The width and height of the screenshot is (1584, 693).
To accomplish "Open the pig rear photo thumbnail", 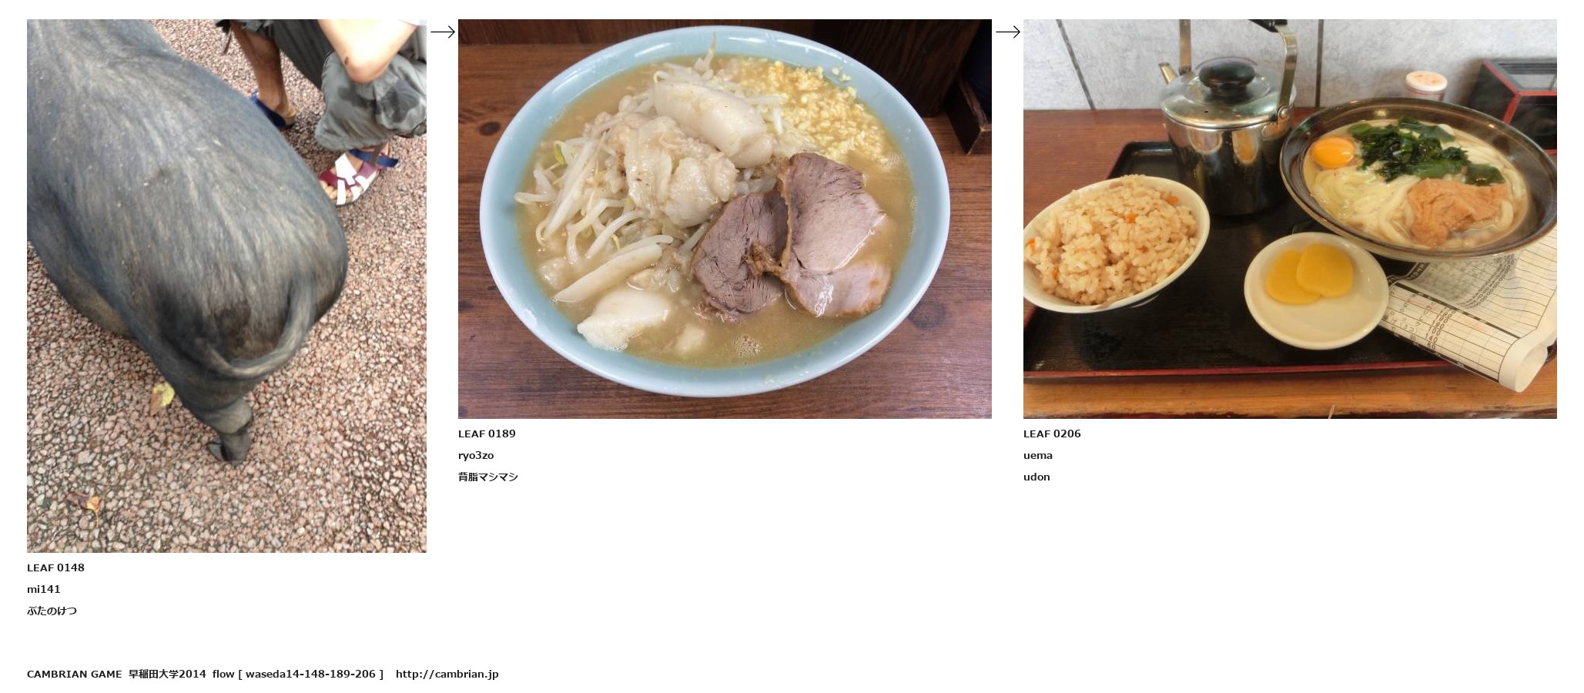I will click(x=226, y=286).
